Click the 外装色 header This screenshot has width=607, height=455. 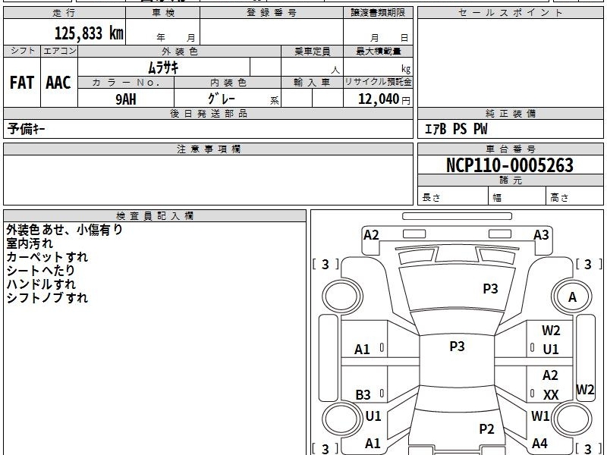(x=180, y=52)
